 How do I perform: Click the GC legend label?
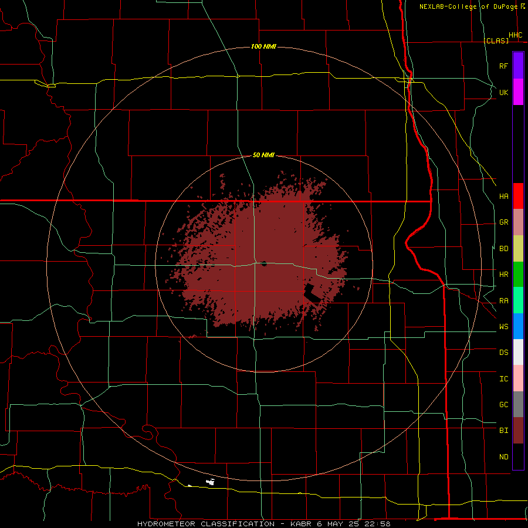pyautogui.click(x=503, y=405)
